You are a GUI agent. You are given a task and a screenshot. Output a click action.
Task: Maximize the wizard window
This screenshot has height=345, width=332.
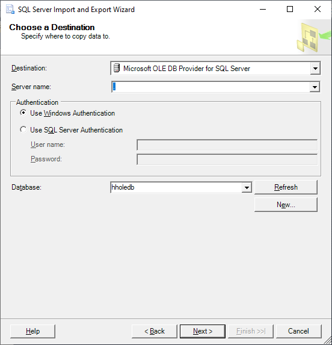(290, 9)
